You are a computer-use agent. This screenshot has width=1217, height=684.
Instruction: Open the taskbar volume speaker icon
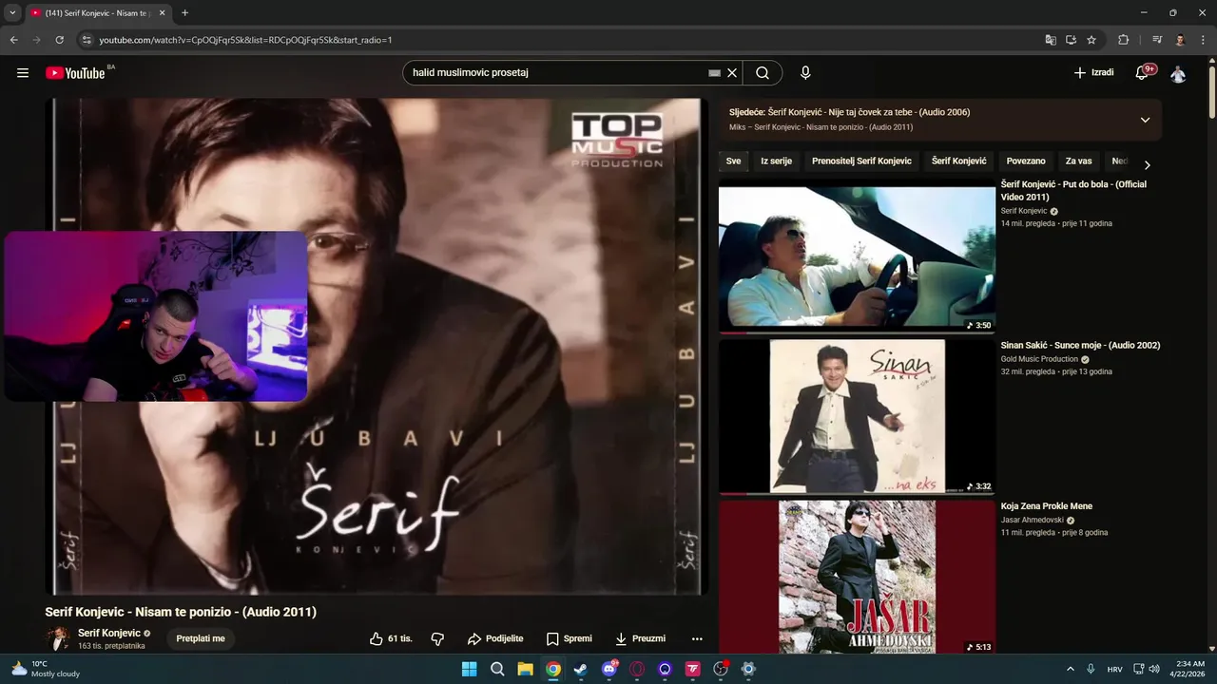coord(1153,669)
